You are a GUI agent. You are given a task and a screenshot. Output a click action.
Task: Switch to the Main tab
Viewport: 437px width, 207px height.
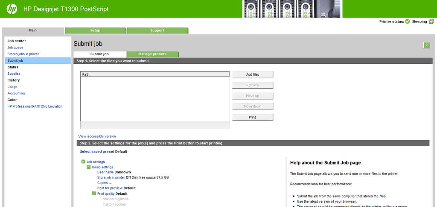(x=32, y=31)
